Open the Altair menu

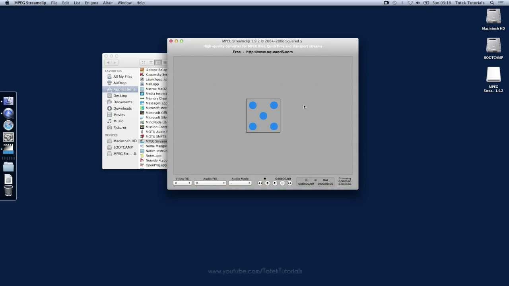click(x=108, y=3)
